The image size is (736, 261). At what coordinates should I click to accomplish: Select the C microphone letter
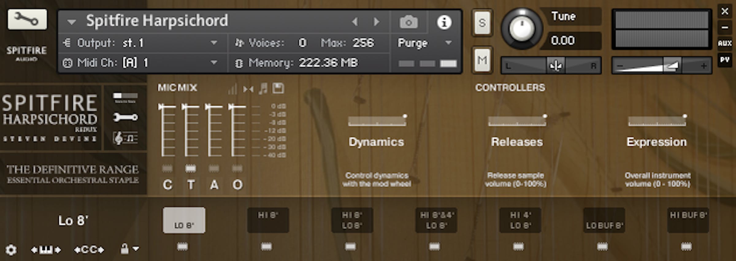[x=167, y=185]
